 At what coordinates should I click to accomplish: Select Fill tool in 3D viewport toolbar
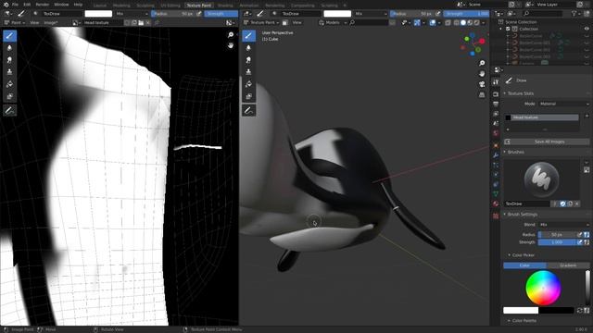248,84
